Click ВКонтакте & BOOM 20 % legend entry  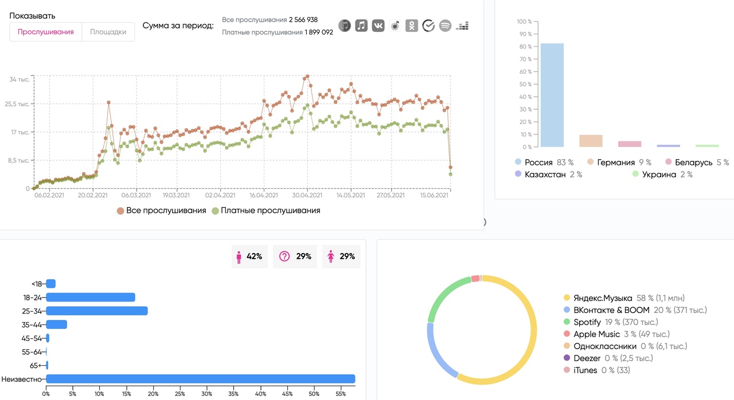point(635,310)
